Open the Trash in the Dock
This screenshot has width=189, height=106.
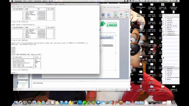(x=173, y=102)
